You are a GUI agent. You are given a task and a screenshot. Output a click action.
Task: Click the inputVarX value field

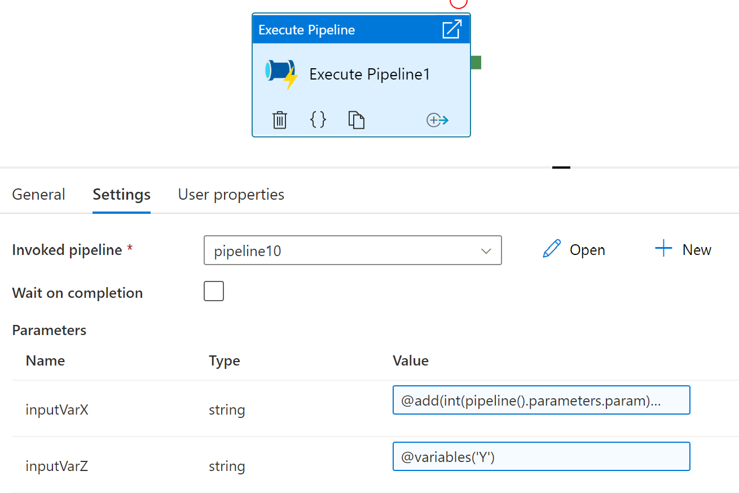(541, 400)
